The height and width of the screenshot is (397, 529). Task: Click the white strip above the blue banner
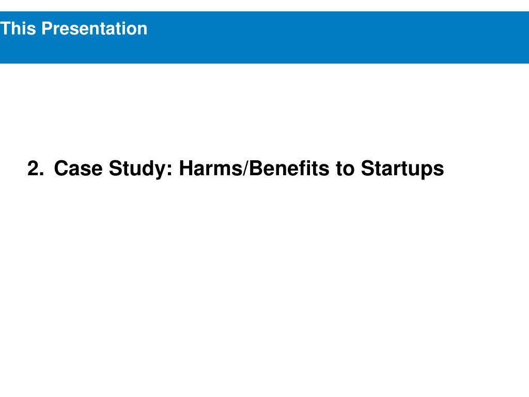pos(264,5)
